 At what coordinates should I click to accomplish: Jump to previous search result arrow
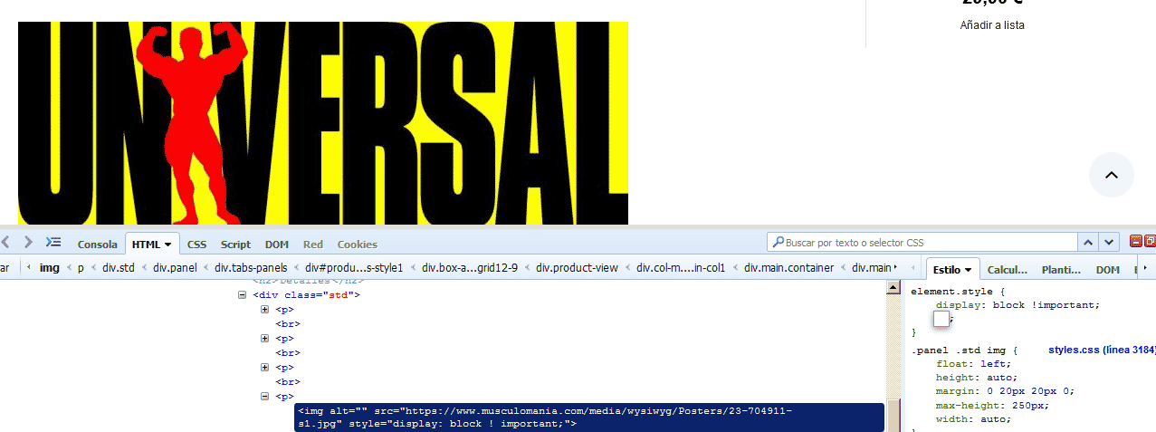click(x=1090, y=242)
